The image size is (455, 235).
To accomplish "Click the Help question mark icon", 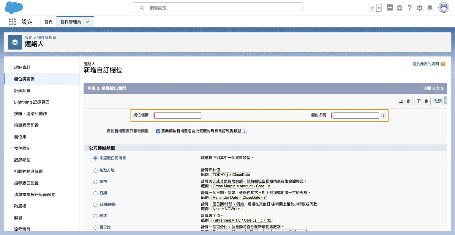I will click(x=410, y=7).
